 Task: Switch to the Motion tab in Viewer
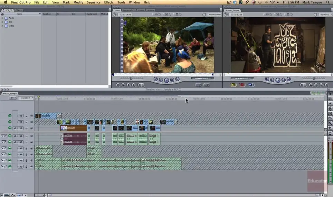pyautogui.click(x=150, y=10)
